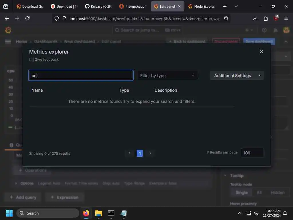The image size is (293, 220).
Task: Click the network status tray icon
Action: click(249, 213)
